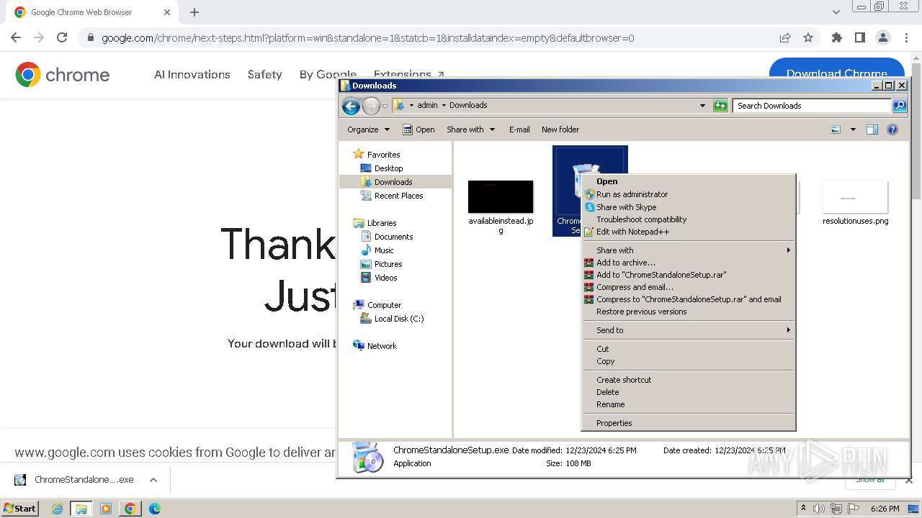This screenshot has width=922, height=518.
Task: Click the Chrome address bar URL
Action: [367, 38]
